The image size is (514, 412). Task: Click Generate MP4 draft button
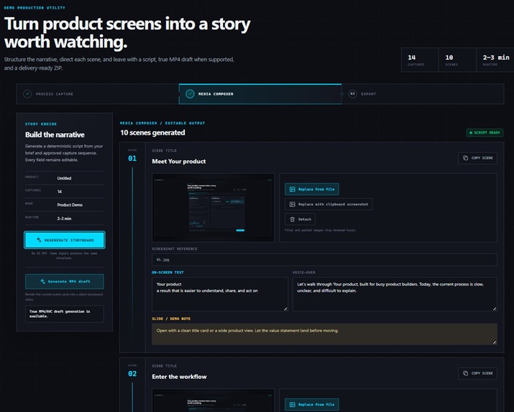pos(65,281)
